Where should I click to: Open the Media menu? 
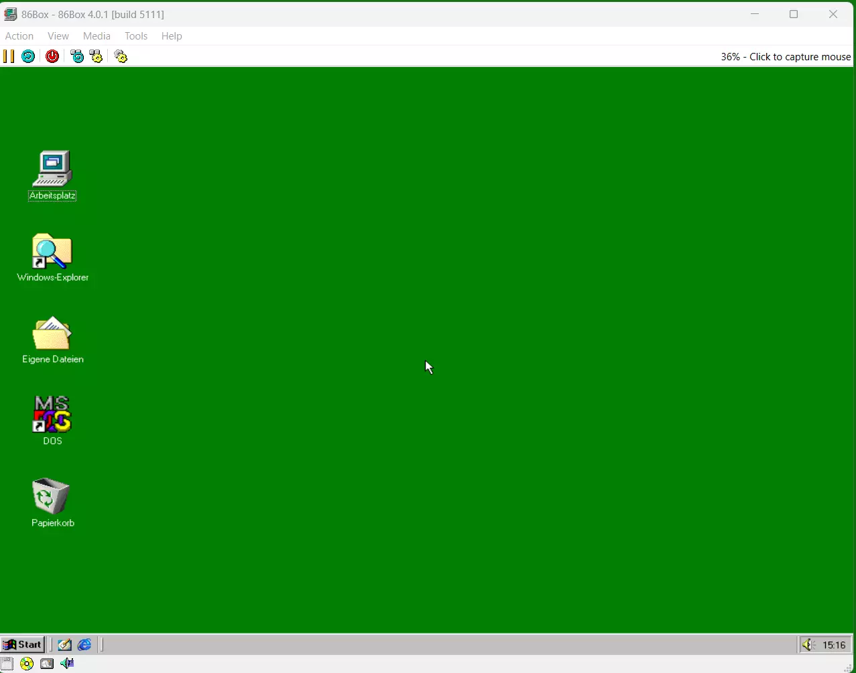[x=97, y=36]
